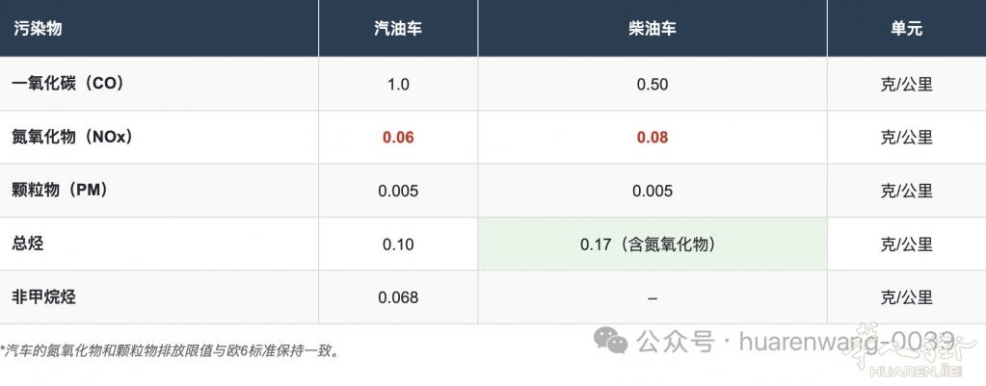Viewport: 986px width, 386px height.
Task: Click the red 0.06 NOx value
Action: pos(398,137)
